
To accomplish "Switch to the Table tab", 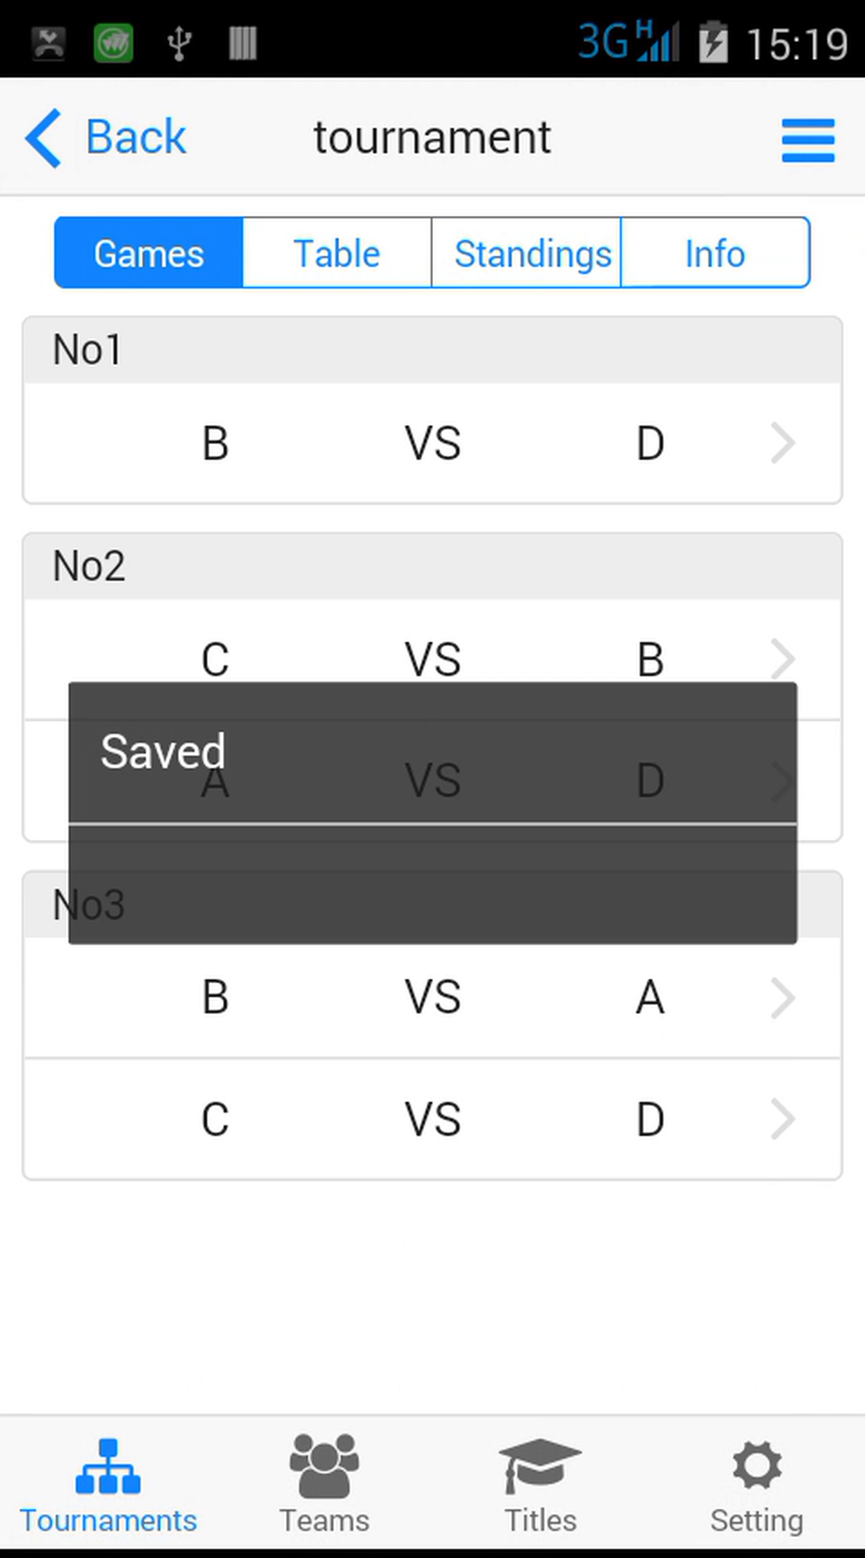I will 337,253.
